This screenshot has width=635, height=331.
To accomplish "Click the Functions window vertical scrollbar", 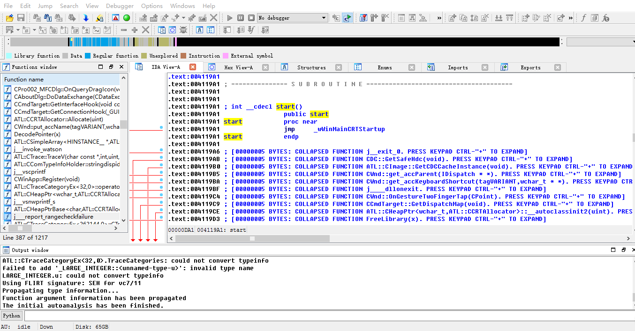I will (x=123, y=150).
